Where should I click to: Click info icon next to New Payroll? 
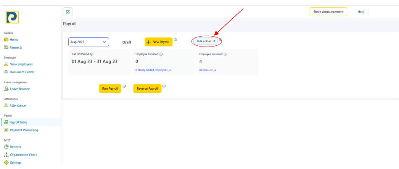[x=175, y=40]
